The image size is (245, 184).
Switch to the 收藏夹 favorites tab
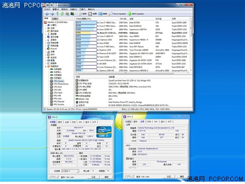[54, 19]
